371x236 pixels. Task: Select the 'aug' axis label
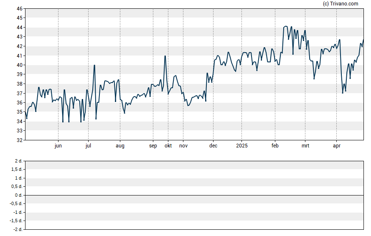[x=120, y=146]
